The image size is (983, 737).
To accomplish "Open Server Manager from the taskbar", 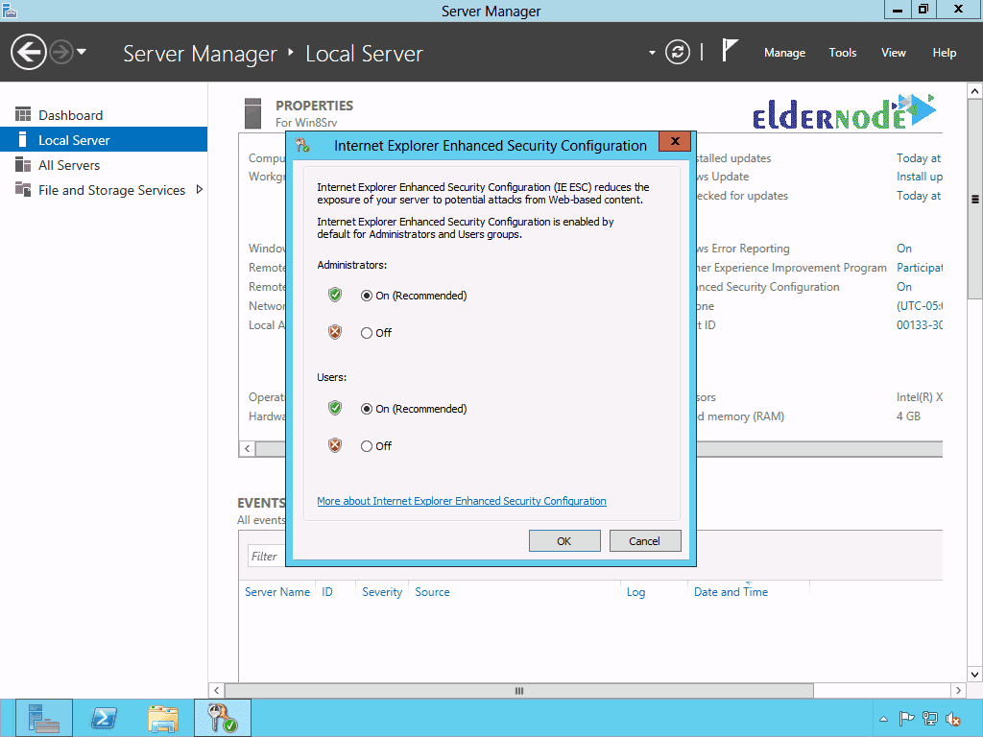I will [44, 718].
